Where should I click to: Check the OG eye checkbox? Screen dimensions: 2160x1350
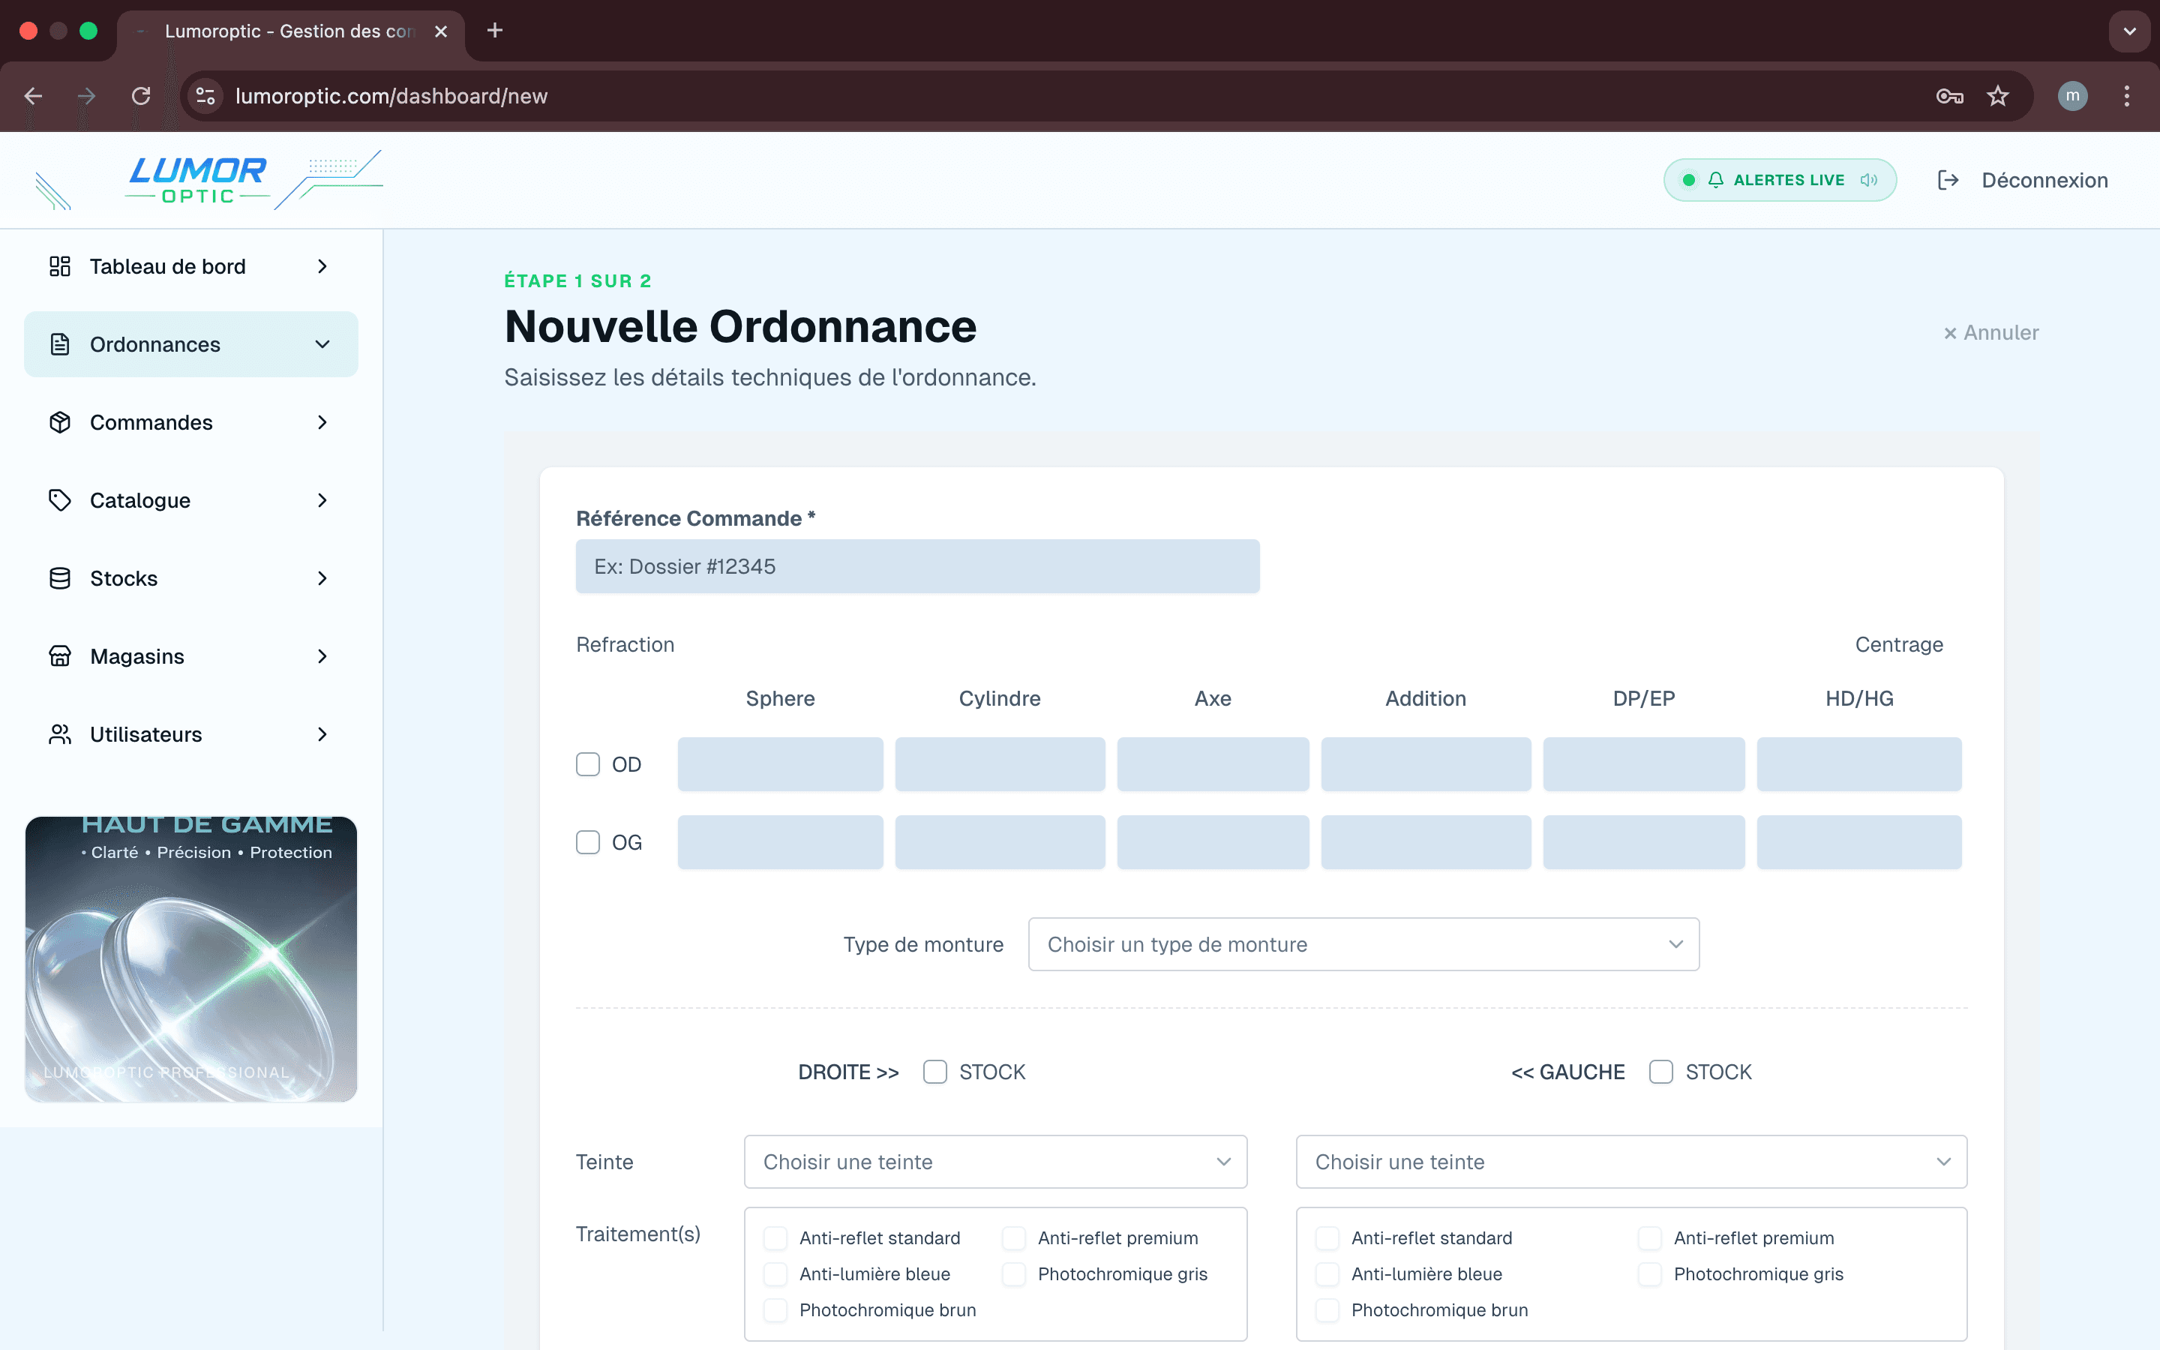click(x=587, y=842)
